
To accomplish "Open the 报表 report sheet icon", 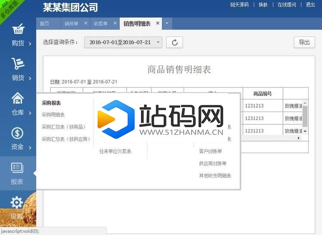I will 17,168.
